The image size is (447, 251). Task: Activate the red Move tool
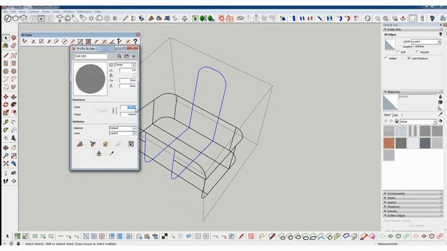6,97
